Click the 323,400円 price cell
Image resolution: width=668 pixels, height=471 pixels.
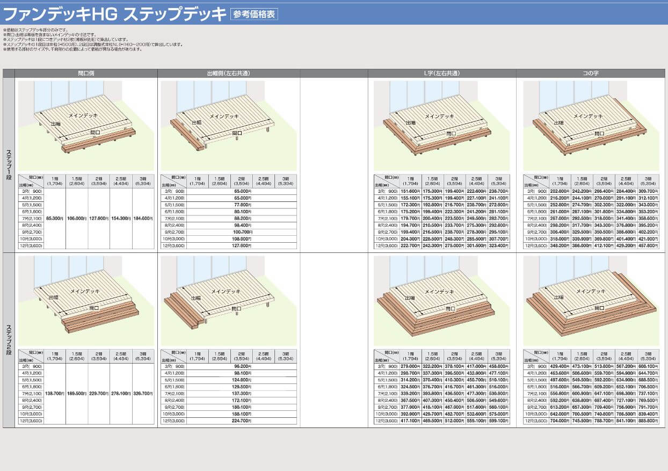499,245
